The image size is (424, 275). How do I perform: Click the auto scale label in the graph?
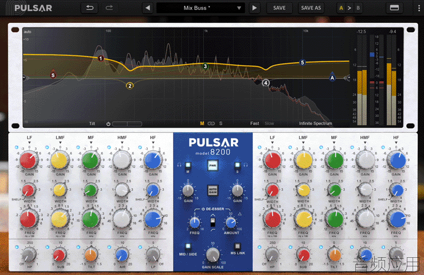tap(28, 32)
